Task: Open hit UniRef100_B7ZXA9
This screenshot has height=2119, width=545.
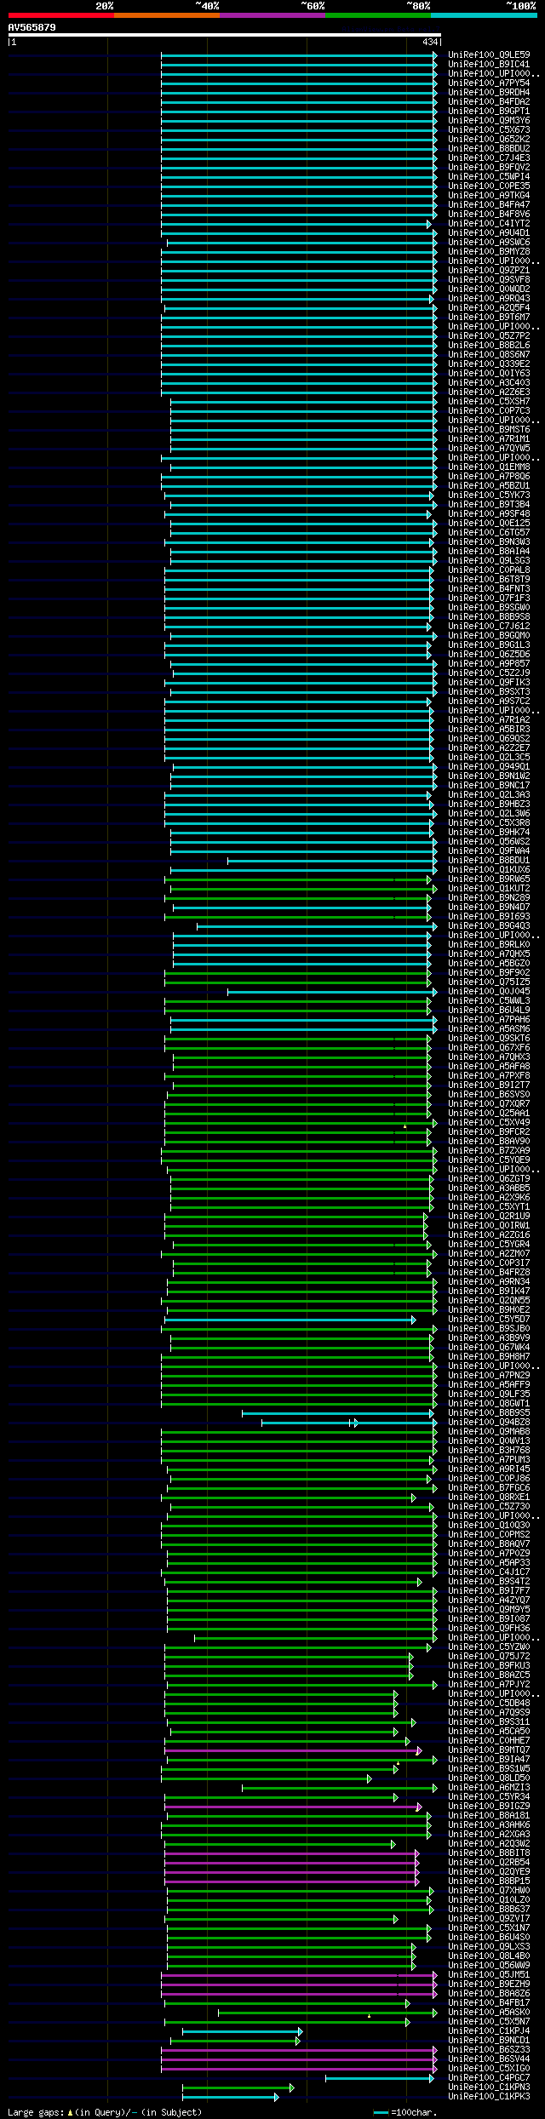Action: coord(489,1150)
